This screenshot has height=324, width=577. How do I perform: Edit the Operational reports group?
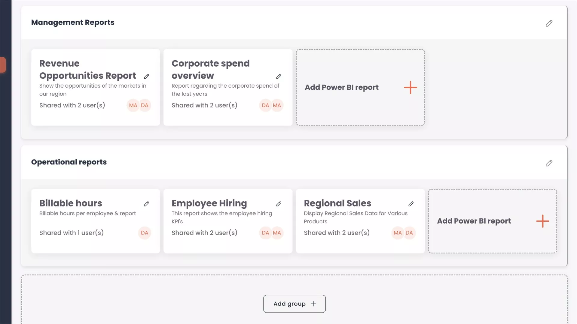(x=549, y=163)
